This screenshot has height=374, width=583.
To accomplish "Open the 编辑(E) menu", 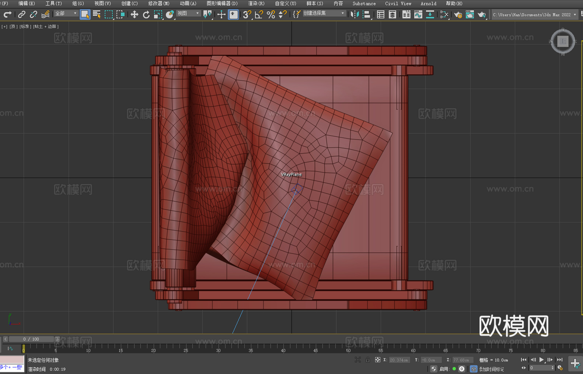I will [x=27, y=3].
